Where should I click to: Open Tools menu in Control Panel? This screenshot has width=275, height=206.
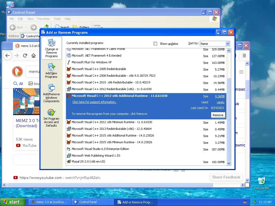click(57, 19)
